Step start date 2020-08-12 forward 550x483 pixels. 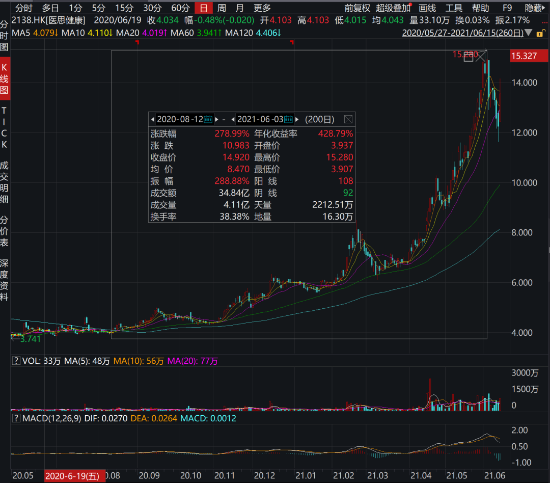click(x=216, y=119)
